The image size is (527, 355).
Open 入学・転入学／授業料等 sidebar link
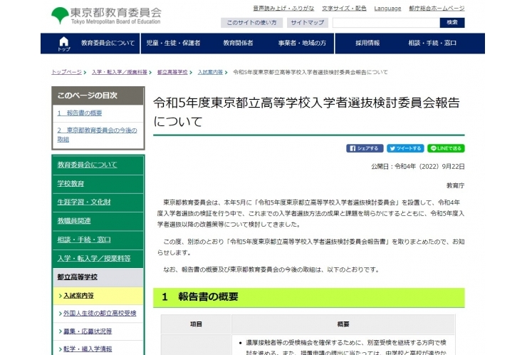coord(94,259)
